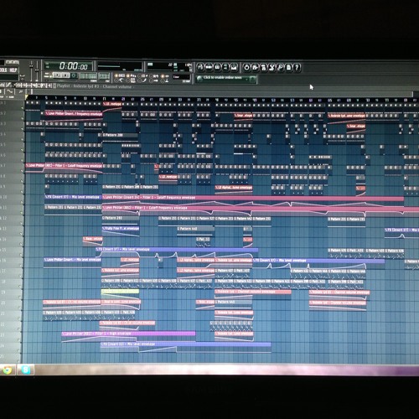Open clip menu of 'Pattern 290' on track 12
The height and width of the screenshot is (419, 419).
point(103,218)
